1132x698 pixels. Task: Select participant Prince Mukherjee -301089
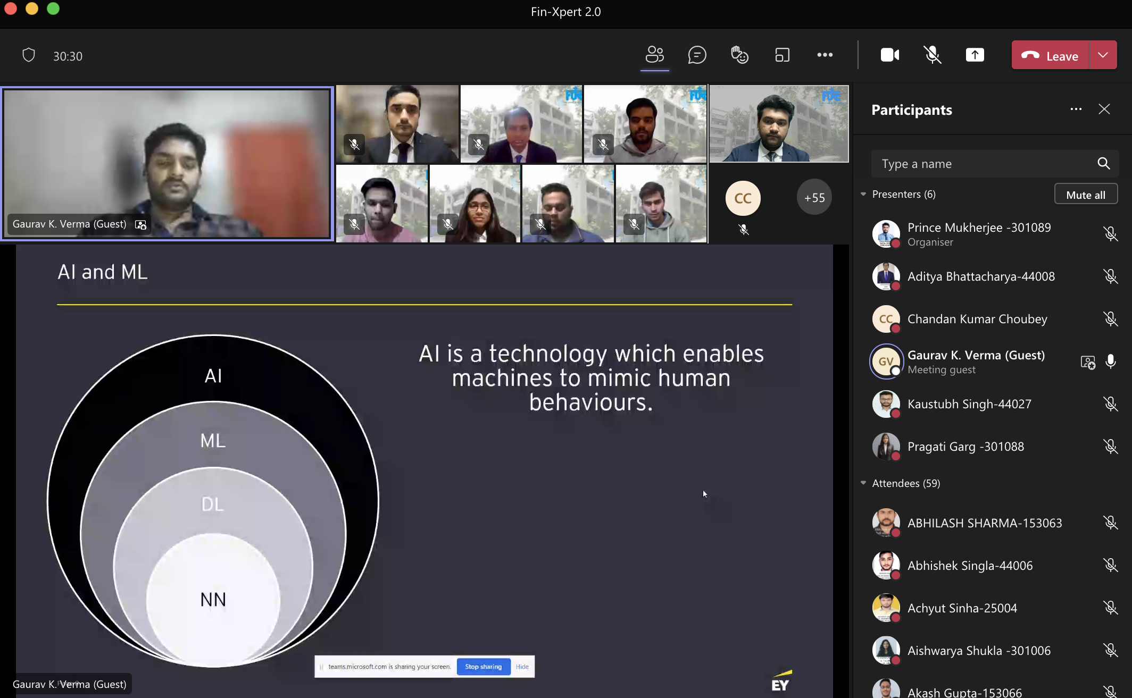pyautogui.click(x=993, y=234)
